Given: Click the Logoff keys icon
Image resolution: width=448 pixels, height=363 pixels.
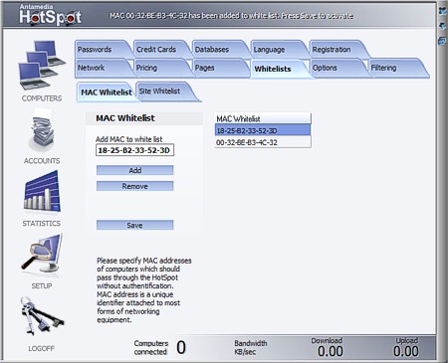Looking at the screenshot, I should (x=42, y=316).
